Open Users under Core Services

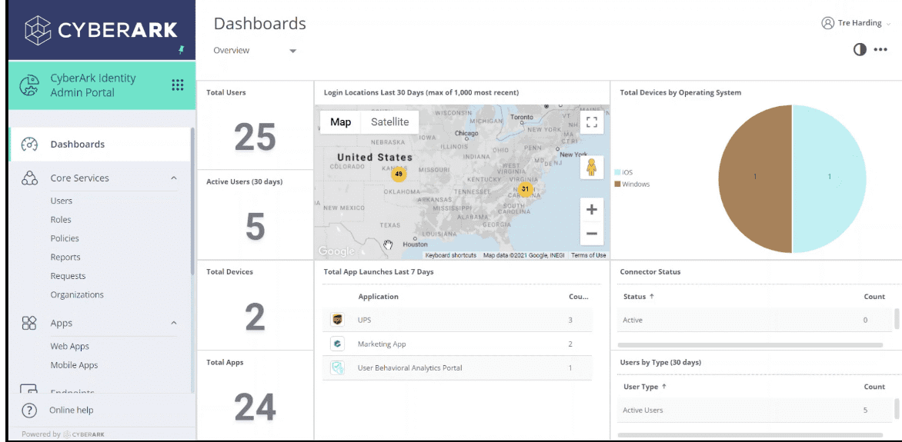click(x=62, y=201)
